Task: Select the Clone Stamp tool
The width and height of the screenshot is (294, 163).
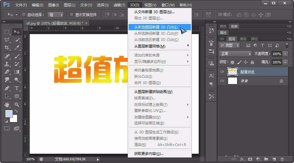Action: tap(7, 64)
